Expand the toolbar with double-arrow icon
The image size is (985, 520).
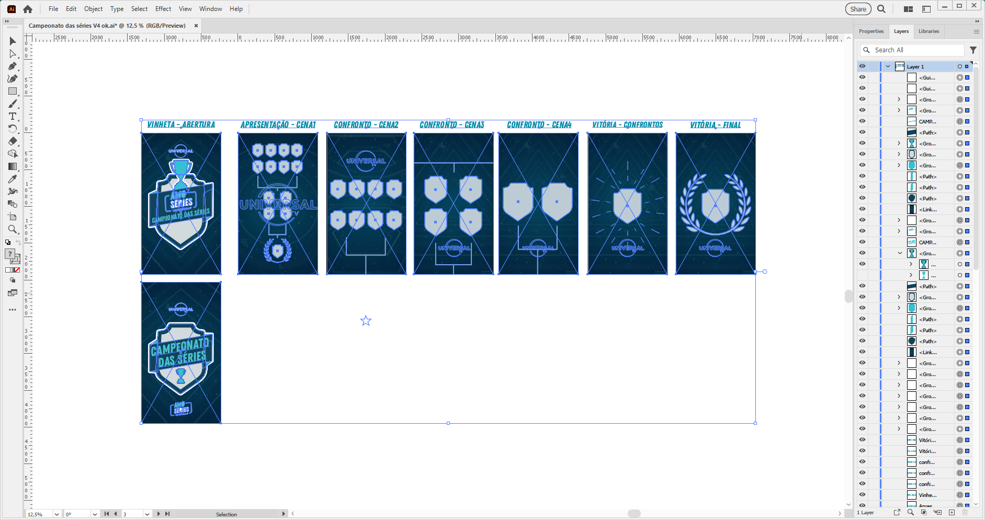tap(7, 21)
